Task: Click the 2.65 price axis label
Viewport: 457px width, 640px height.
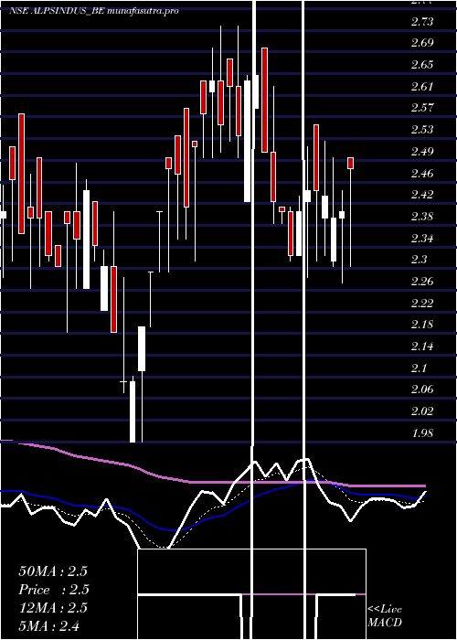Action: [422, 65]
